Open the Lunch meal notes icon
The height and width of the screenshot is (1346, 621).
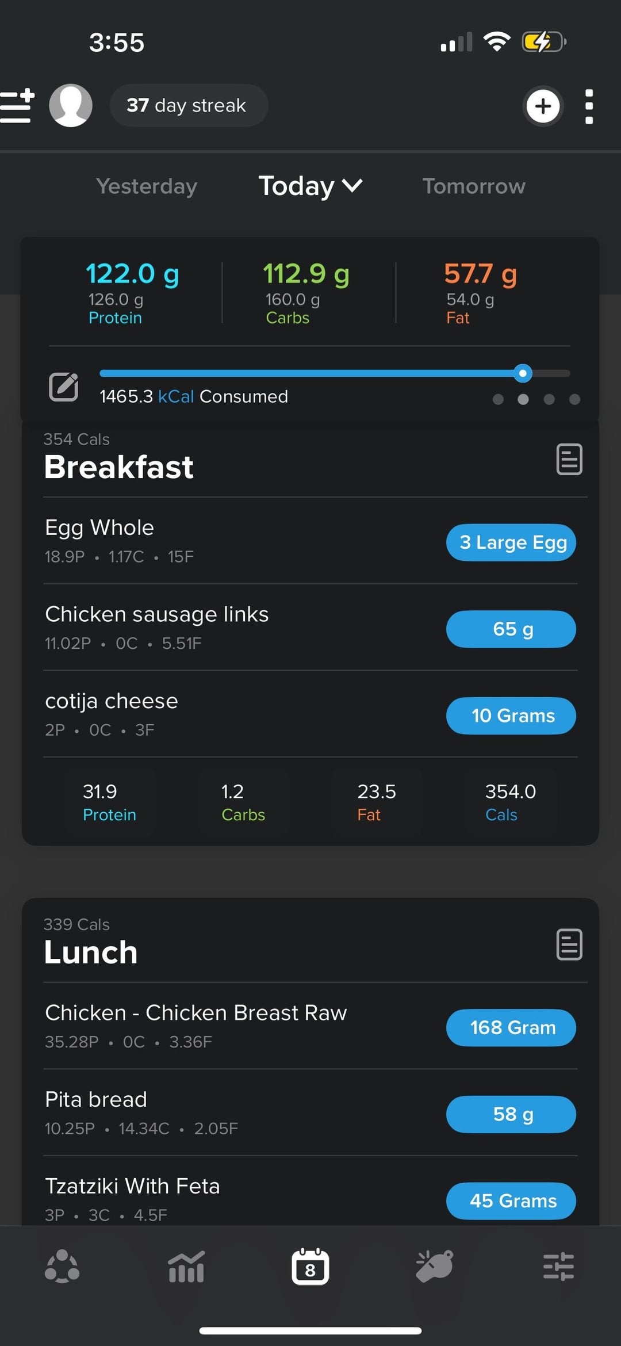(569, 944)
